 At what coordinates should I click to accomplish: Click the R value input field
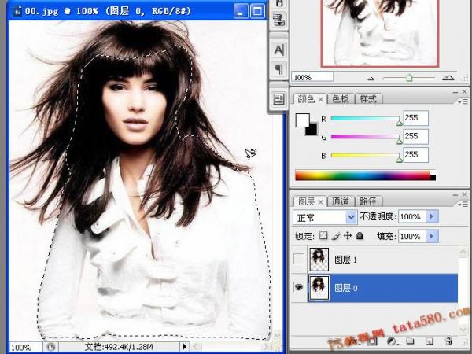coord(415,118)
